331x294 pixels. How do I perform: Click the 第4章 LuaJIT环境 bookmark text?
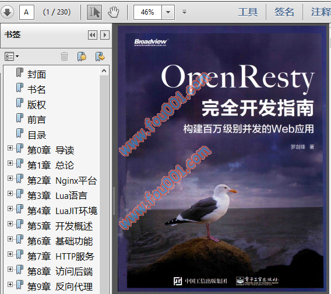point(62,211)
